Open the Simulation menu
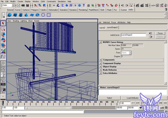The image size is (168, 118). click(62, 1)
